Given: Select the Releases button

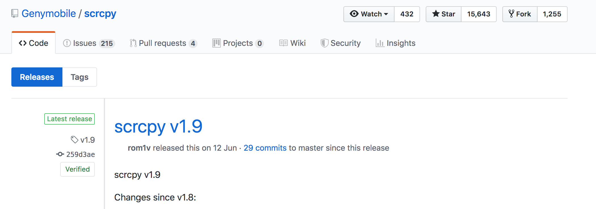Looking at the screenshot, I should [x=37, y=77].
